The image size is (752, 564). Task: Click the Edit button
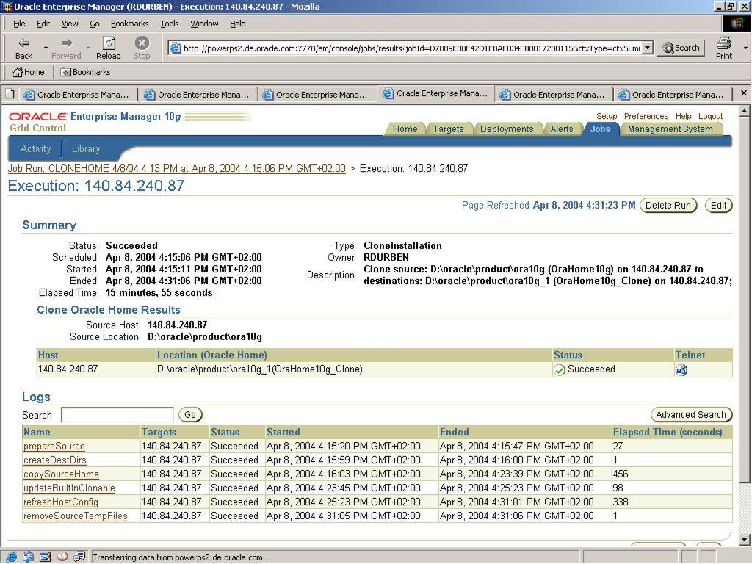click(718, 206)
